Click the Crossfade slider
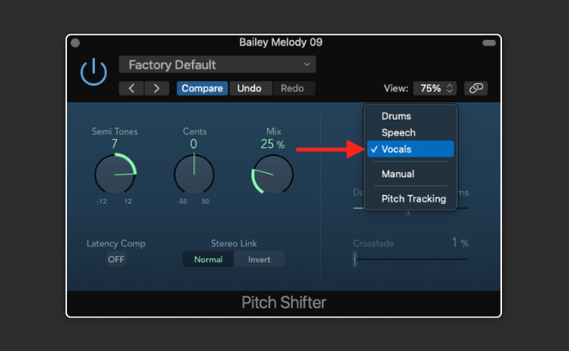The image size is (569, 351). point(409,260)
